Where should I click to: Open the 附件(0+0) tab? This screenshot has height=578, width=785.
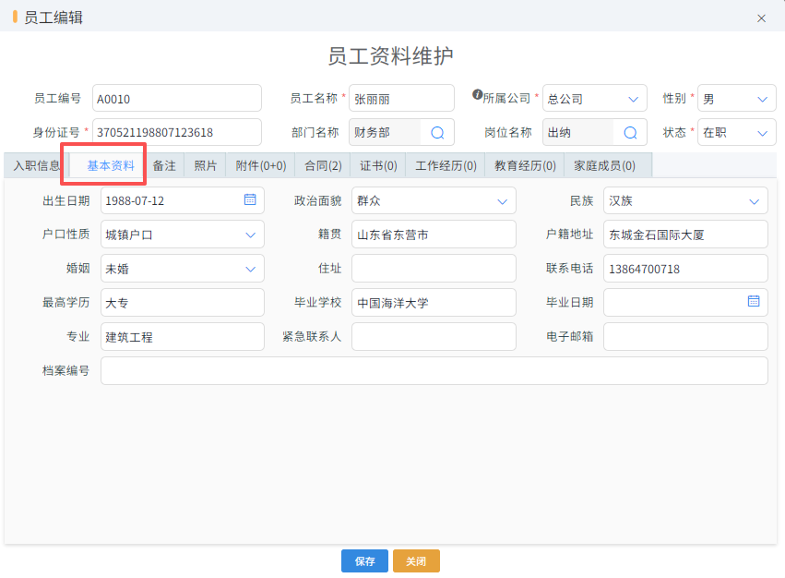coord(261,166)
